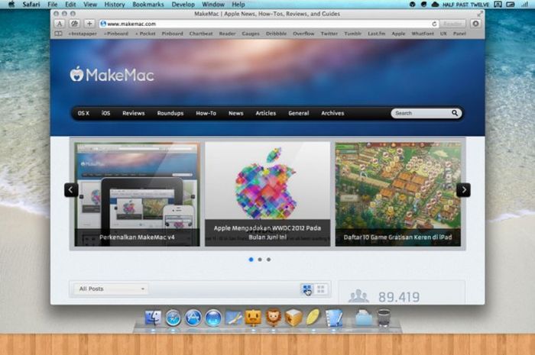
Task: Open the Develop menu
Action: click(x=183, y=5)
